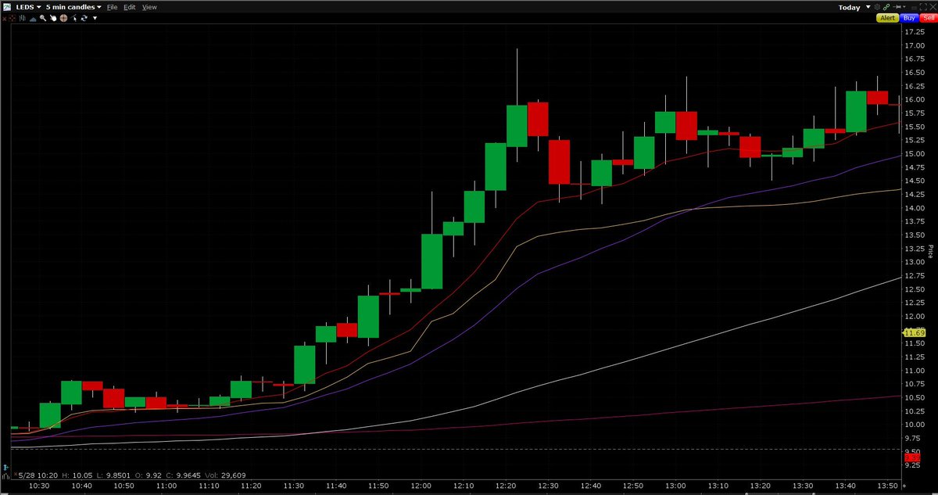Select the arrow pointer tool
This screenshot has width=938, height=495.
[74, 17]
